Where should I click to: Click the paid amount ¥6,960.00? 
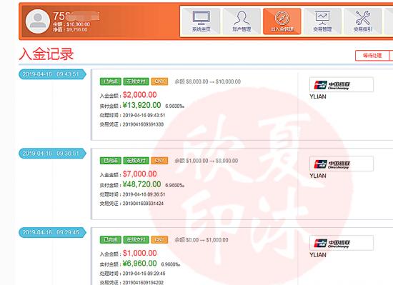pyautogui.click(x=139, y=264)
